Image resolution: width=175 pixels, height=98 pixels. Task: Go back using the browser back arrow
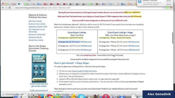click(3, 8)
